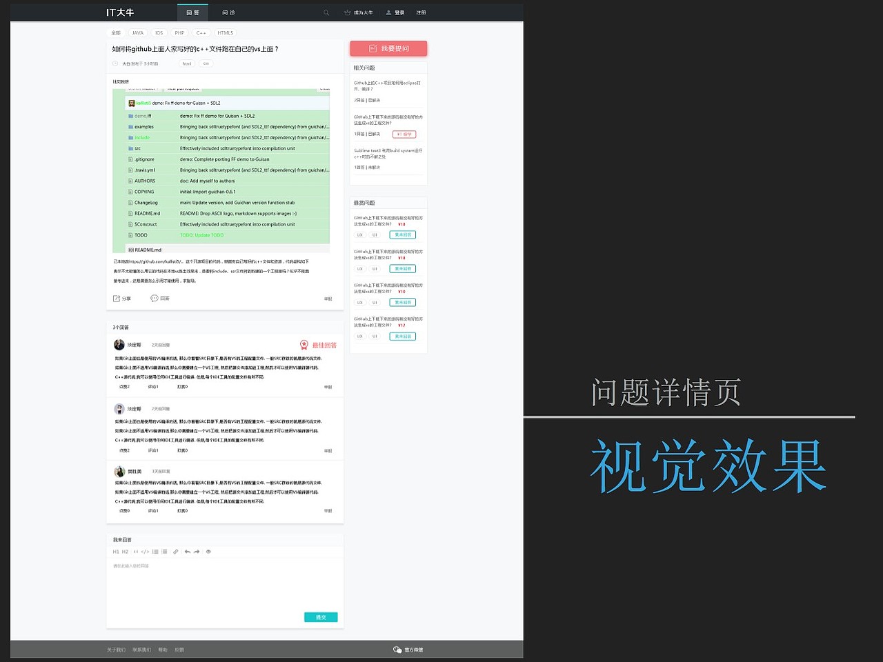Click the blockquote icon in answer toolbar
This screenshot has height=662, width=883.
(135, 552)
